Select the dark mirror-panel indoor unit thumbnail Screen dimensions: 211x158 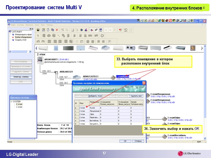click(x=68, y=48)
